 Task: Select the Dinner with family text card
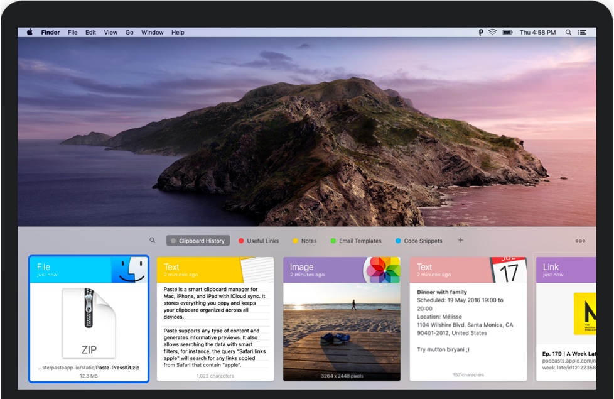click(468, 319)
